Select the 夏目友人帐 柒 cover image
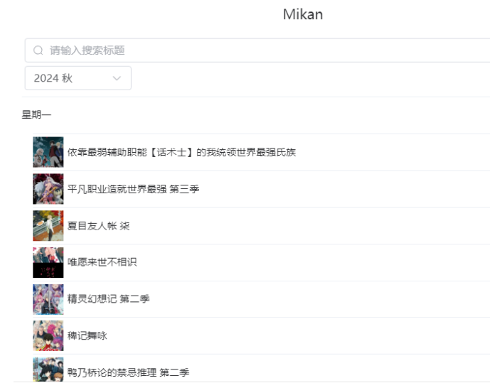 tap(48, 226)
